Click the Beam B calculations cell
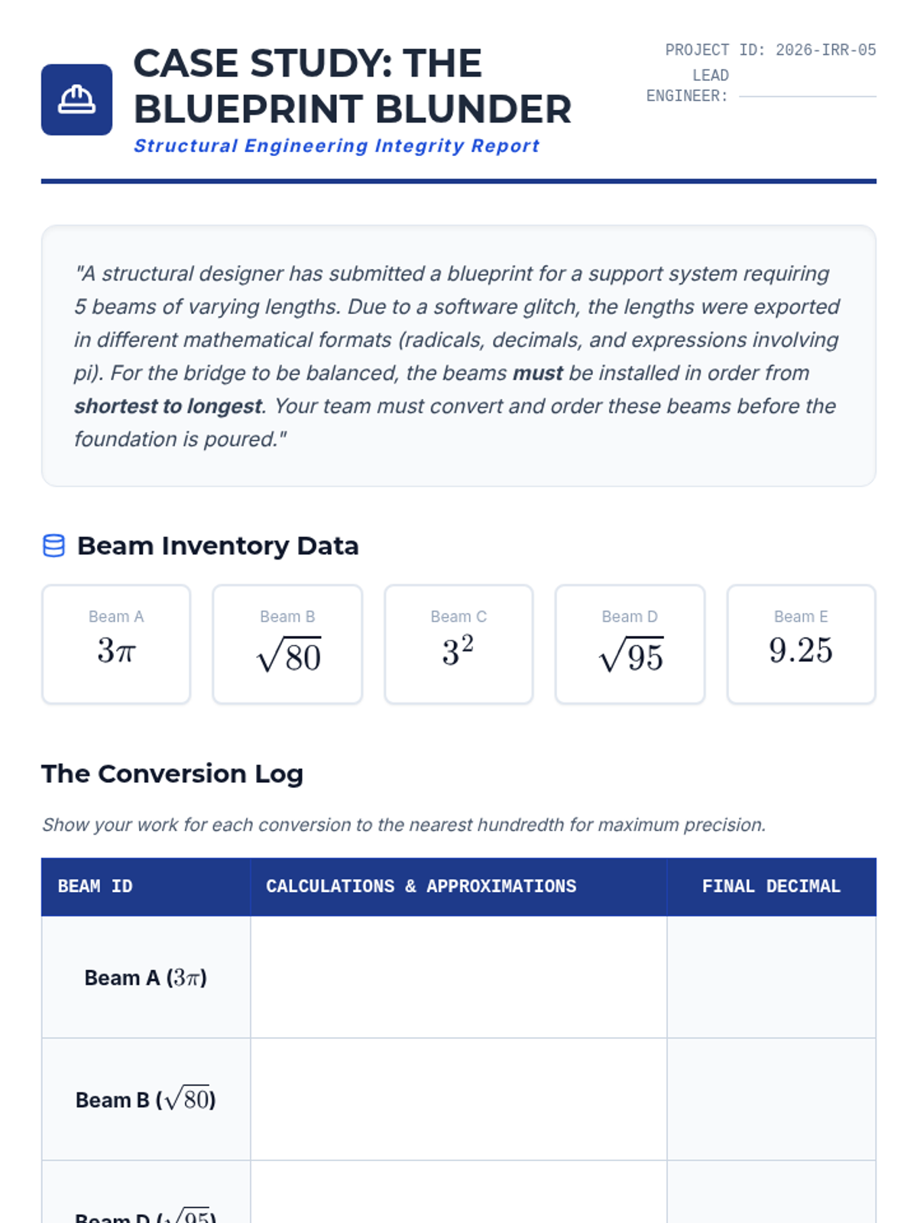Image resolution: width=917 pixels, height=1223 pixels. (458, 1099)
